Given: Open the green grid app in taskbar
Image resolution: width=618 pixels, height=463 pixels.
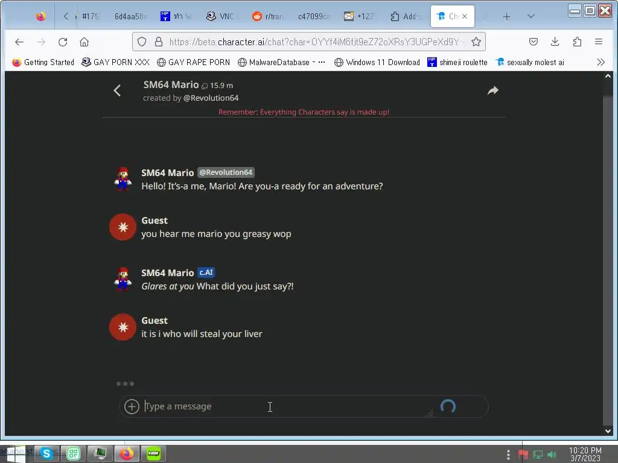Looking at the screenshot, I should 73,454.
